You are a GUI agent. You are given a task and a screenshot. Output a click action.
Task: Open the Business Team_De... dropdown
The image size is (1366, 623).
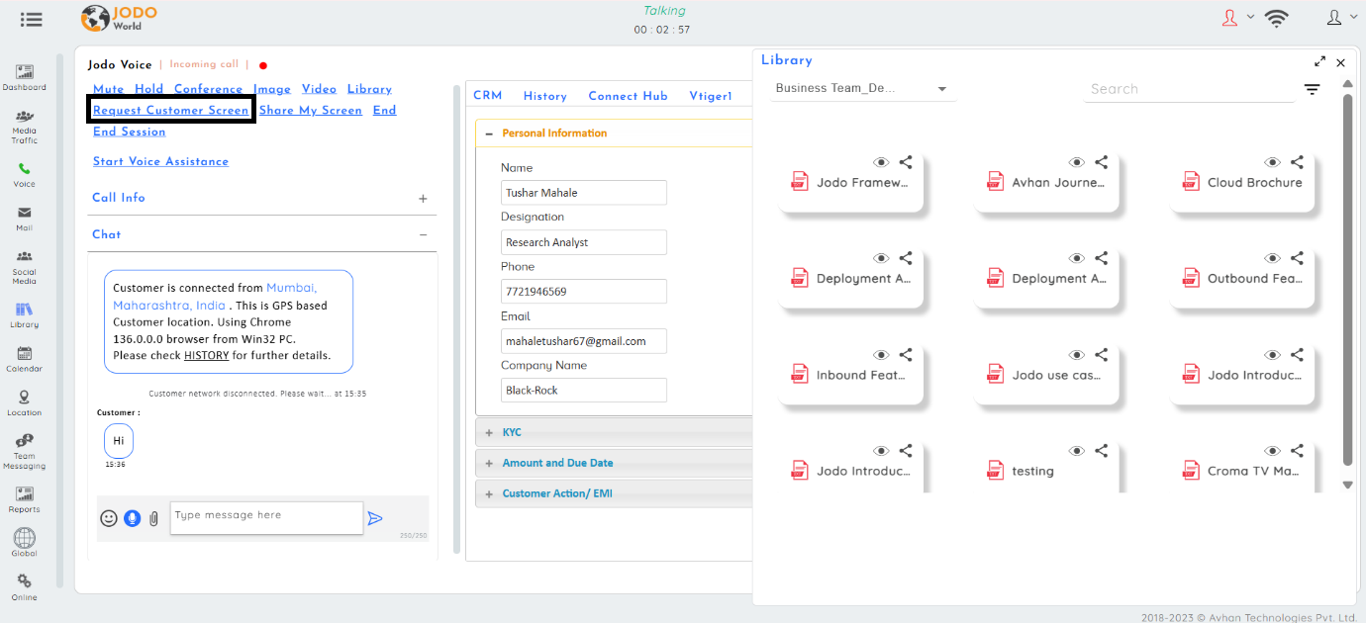(x=862, y=88)
